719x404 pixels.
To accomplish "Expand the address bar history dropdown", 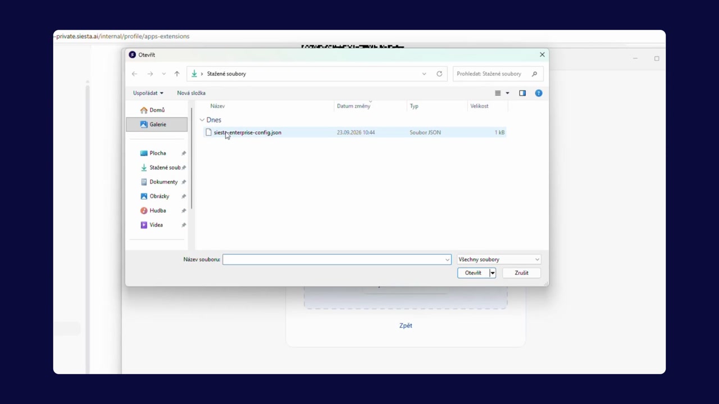I will click(424, 74).
